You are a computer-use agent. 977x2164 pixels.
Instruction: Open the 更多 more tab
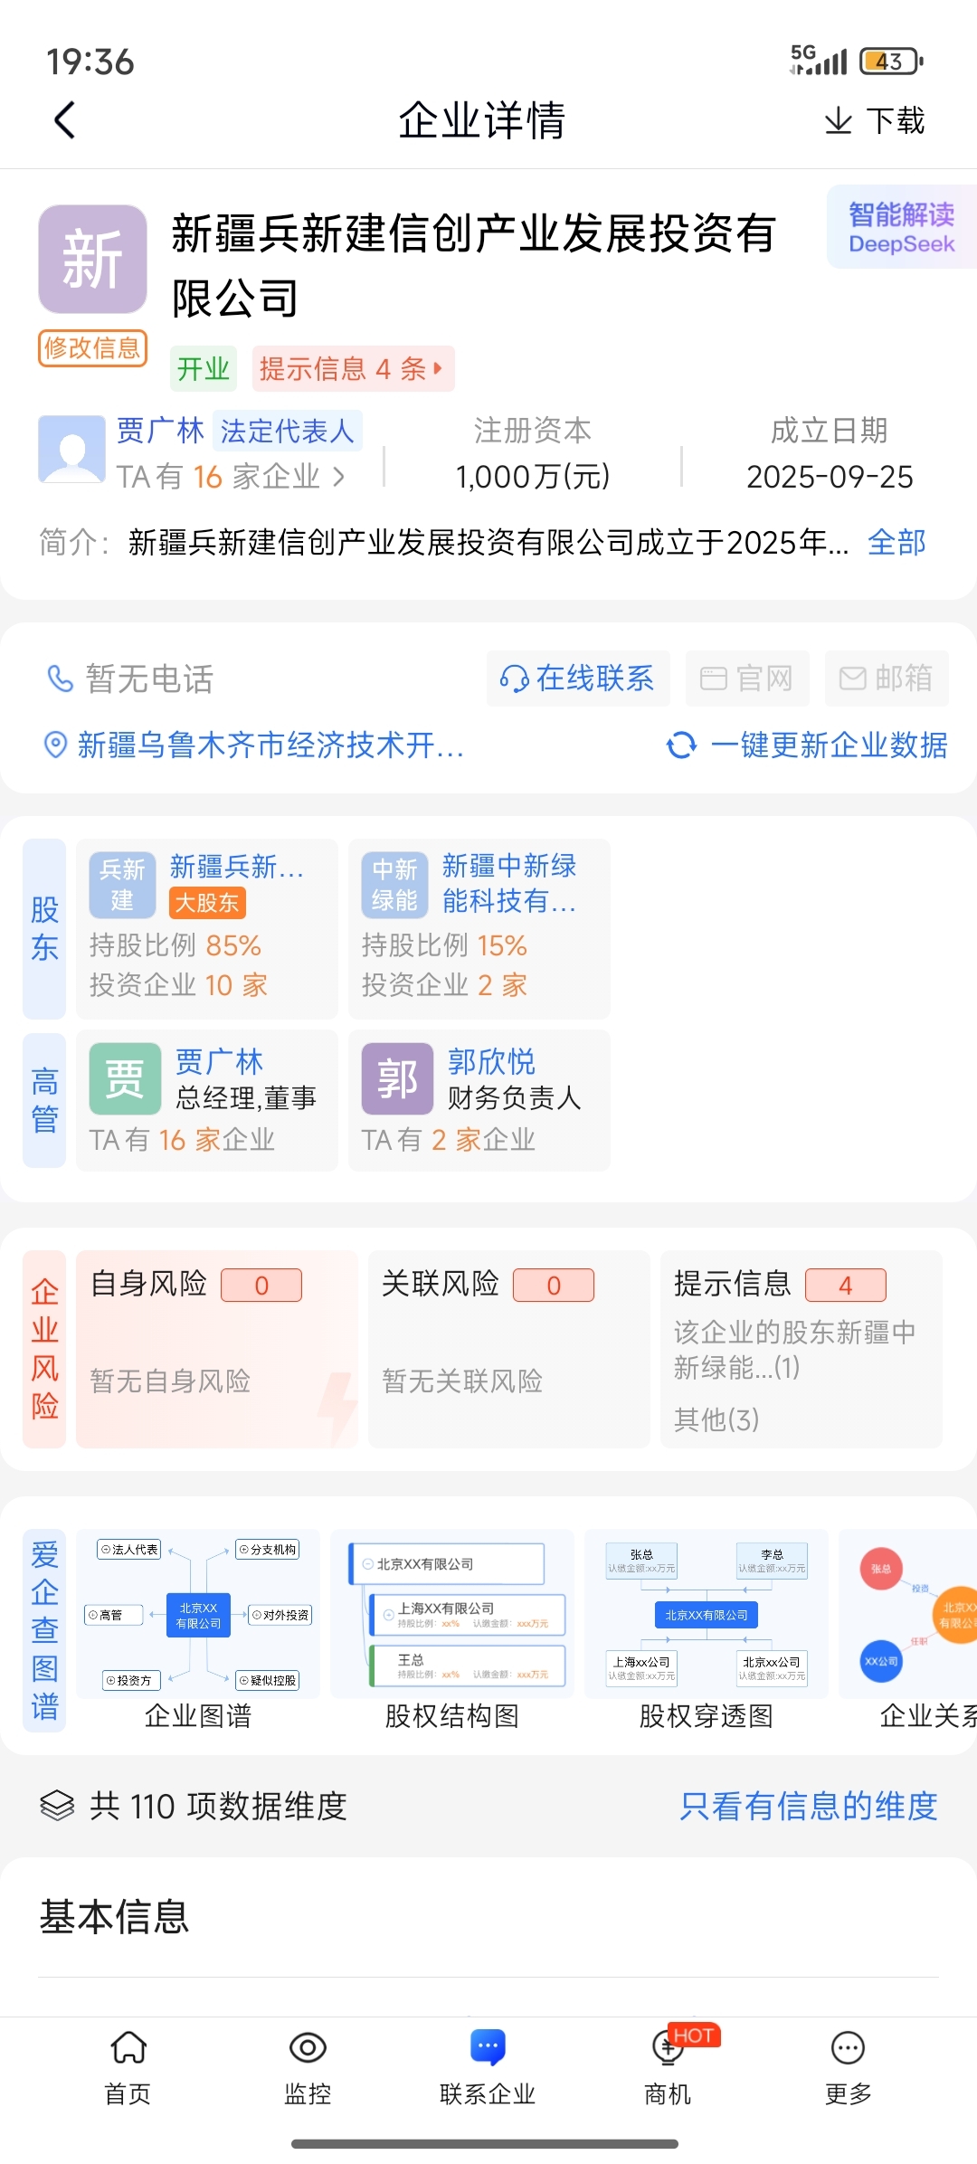click(x=848, y=2068)
